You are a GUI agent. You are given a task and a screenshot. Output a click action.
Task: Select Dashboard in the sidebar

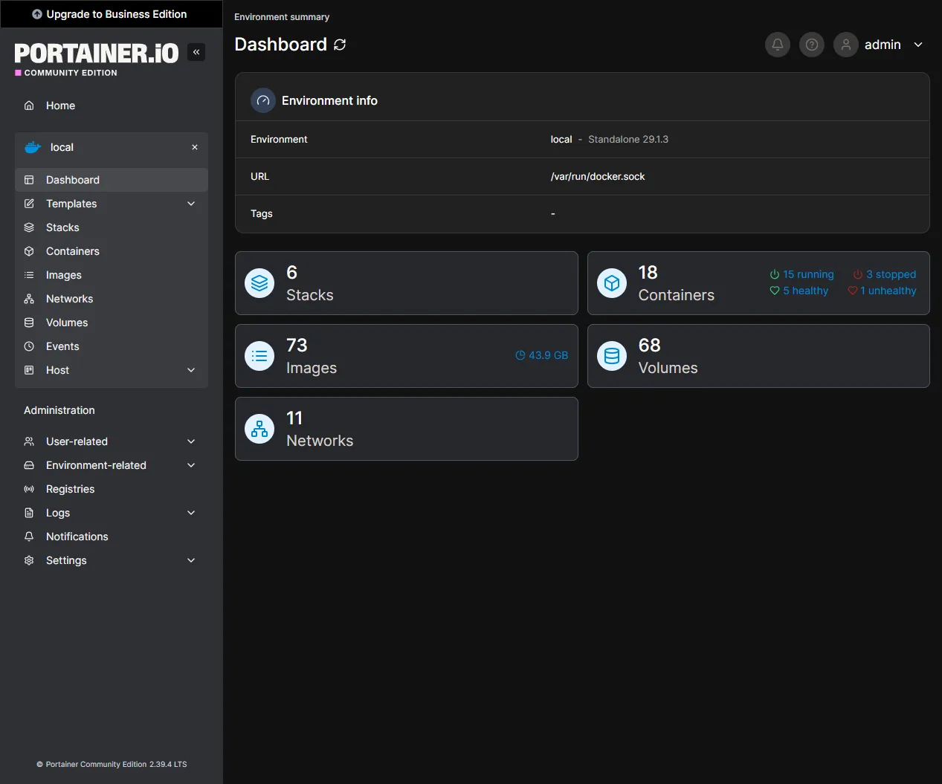pos(112,180)
